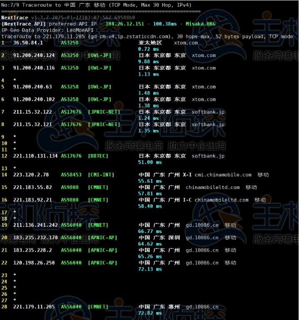This screenshot has width=299, height=320.
Task: Select softbank.jp on hop 12
Action: click(x=208, y=156)
